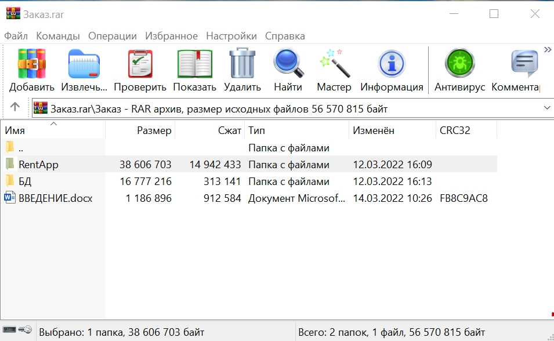Select the БД folder row
The height and width of the screenshot is (341, 554).
[25, 182]
